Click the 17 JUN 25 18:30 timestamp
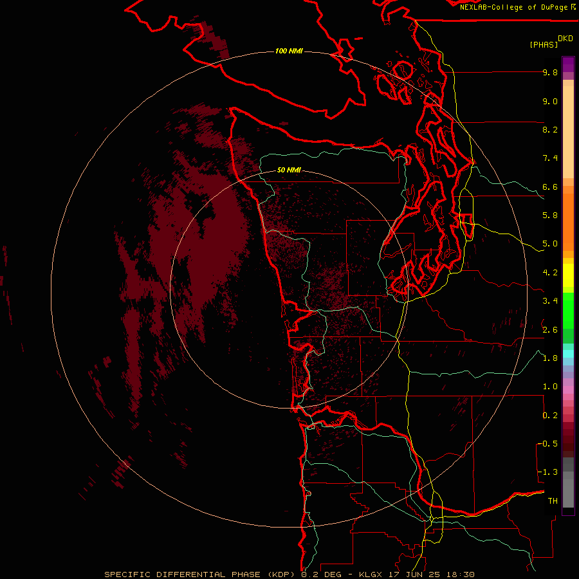 pos(431,574)
